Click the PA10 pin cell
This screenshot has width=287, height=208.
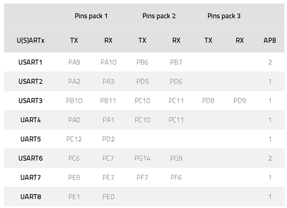[108, 62]
